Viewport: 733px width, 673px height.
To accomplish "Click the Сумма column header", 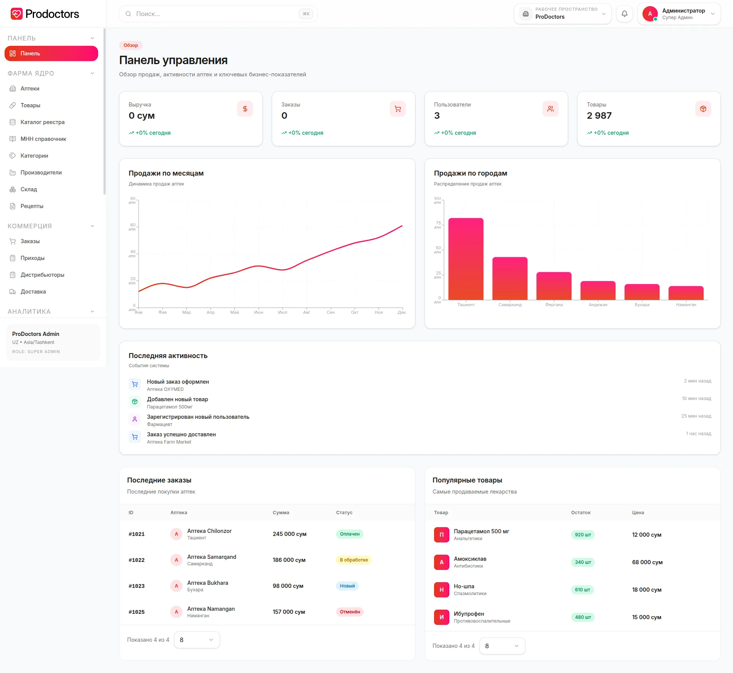I will pos(281,513).
